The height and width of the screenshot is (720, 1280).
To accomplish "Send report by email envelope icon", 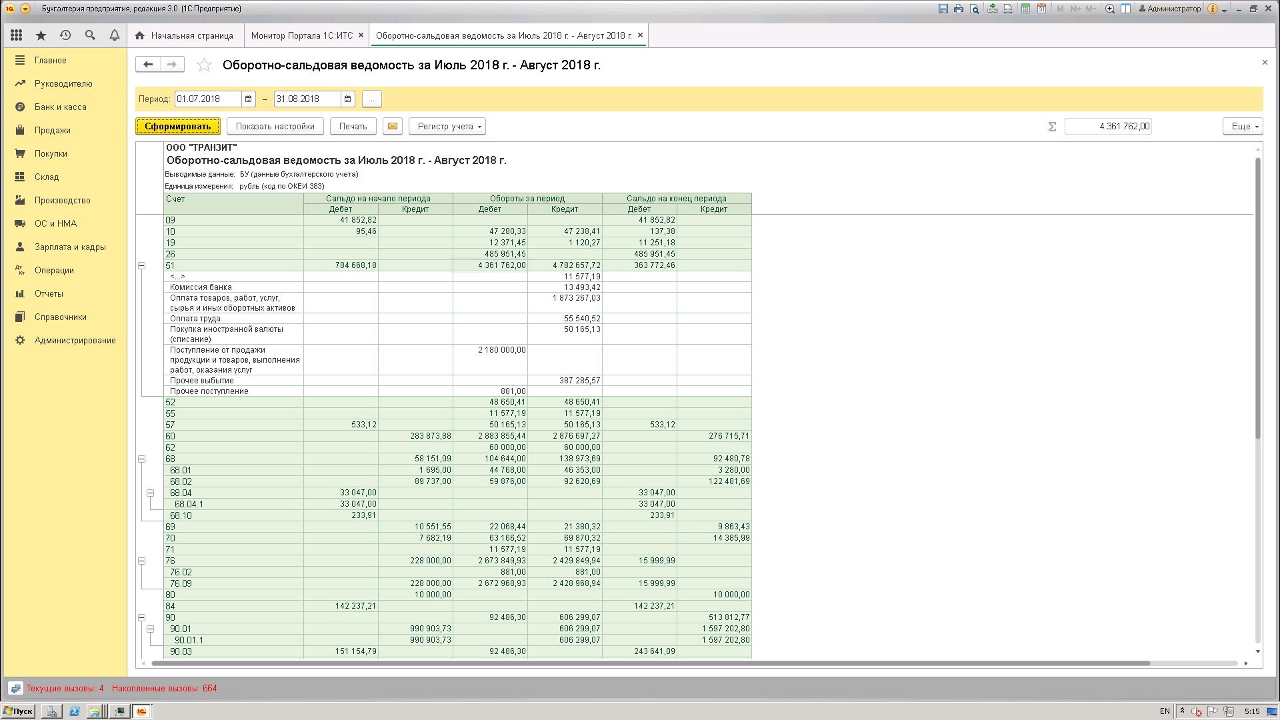I will click(393, 126).
